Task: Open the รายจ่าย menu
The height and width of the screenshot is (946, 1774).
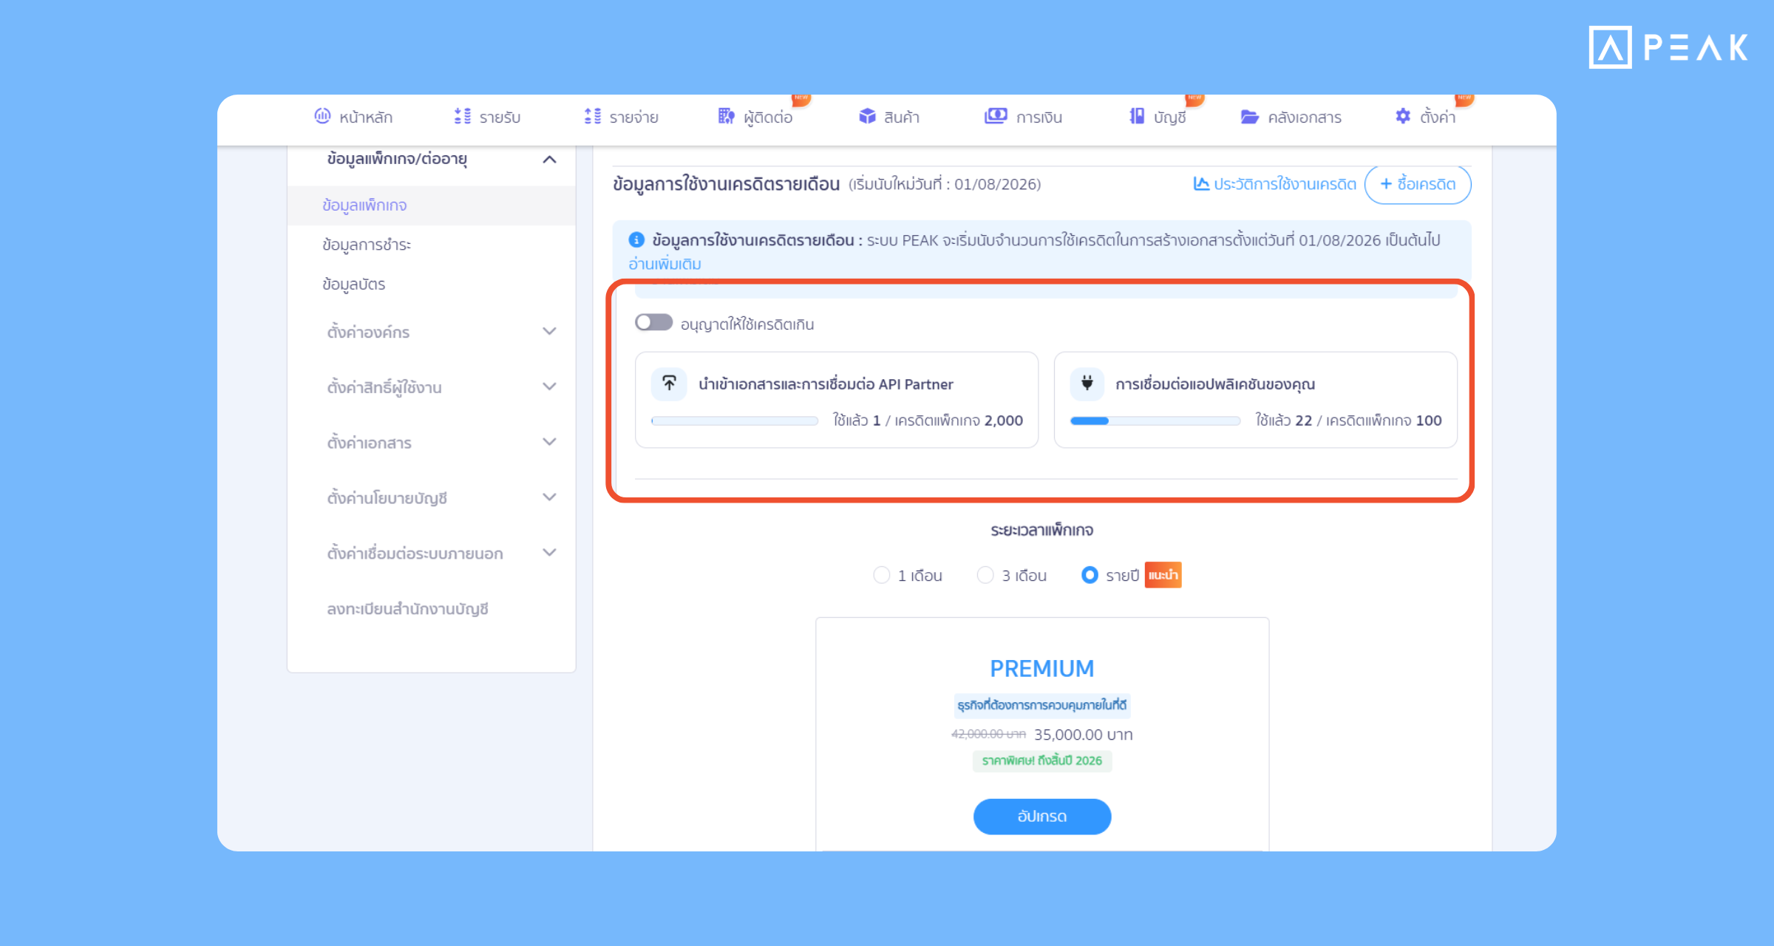Action: (621, 117)
